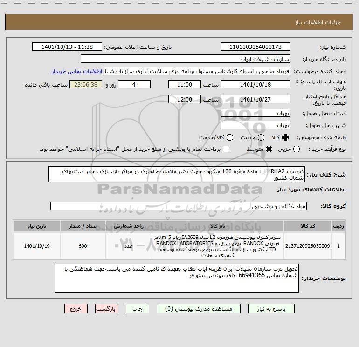Click the buyer name field سازمان شیلات ایران

pos(186,59)
